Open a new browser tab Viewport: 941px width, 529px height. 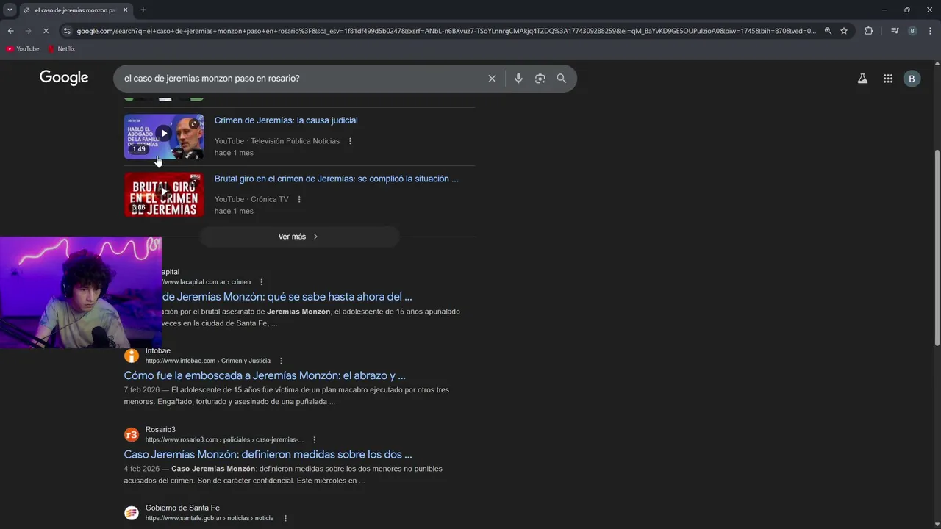143,10
